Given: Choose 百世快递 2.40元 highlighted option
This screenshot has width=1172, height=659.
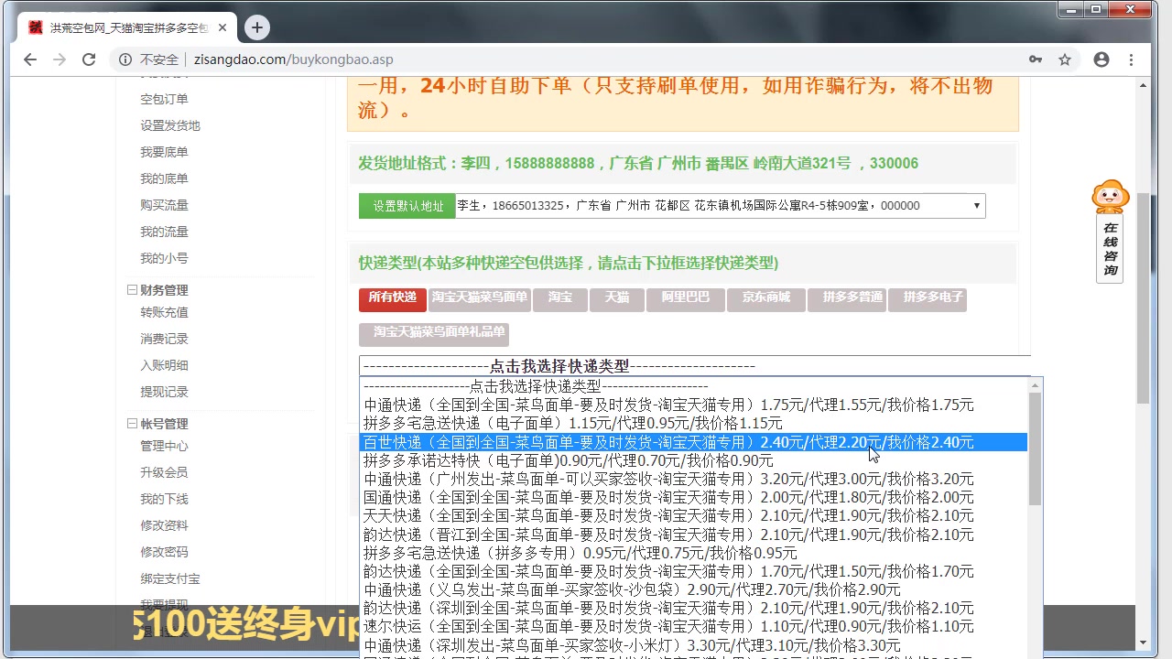Looking at the screenshot, I should coord(693,442).
